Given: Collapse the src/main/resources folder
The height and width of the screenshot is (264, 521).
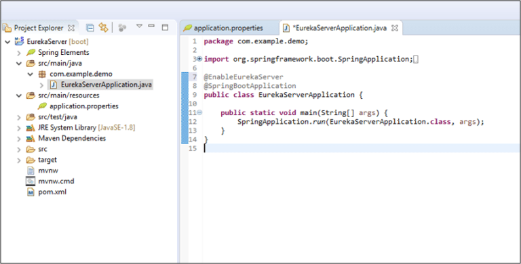Looking at the screenshot, I should tap(19, 95).
